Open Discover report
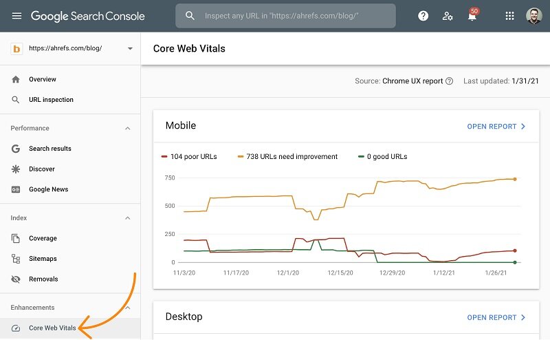This screenshot has width=550, height=340. click(42, 169)
